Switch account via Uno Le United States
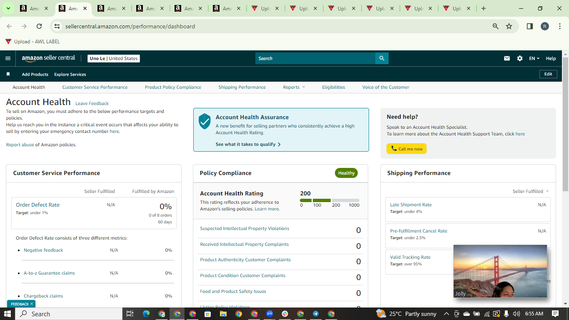The image size is (569, 320). (114, 58)
